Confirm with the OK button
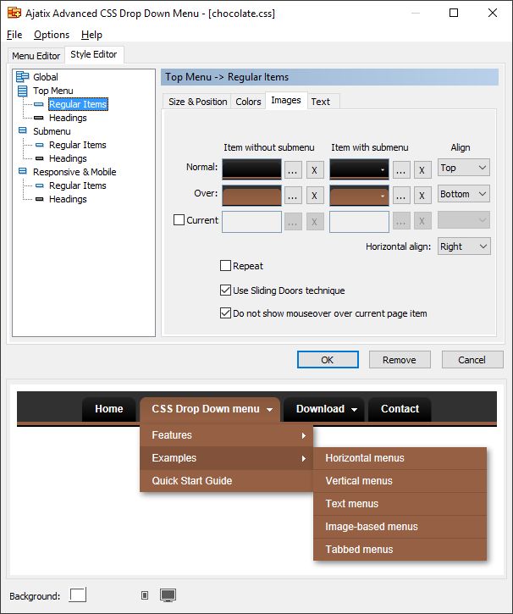Screen dimensions: 513x614 click(328, 360)
